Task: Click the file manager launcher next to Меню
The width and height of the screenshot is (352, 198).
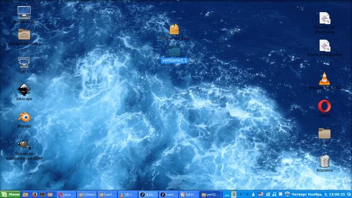Action: [x=25, y=194]
